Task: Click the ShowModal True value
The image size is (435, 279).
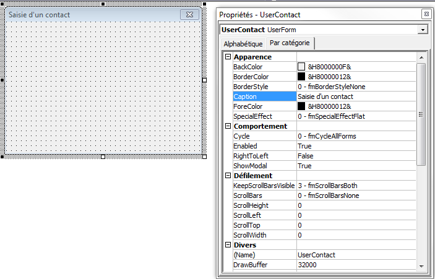Action: point(356,166)
